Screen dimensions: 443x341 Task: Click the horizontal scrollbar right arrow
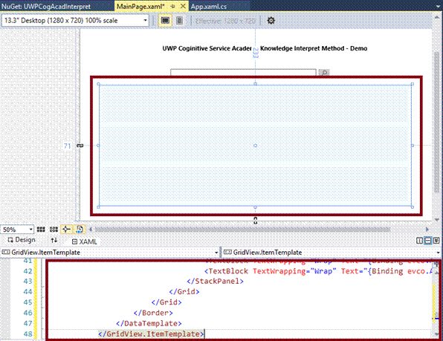[x=427, y=230]
